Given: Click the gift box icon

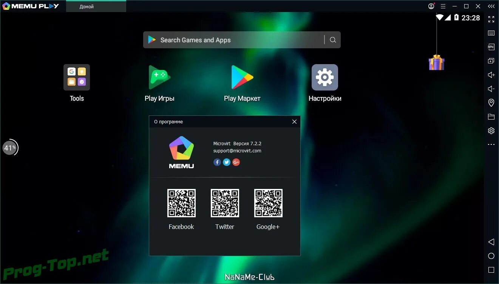Looking at the screenshot, I should pos(436,62).
